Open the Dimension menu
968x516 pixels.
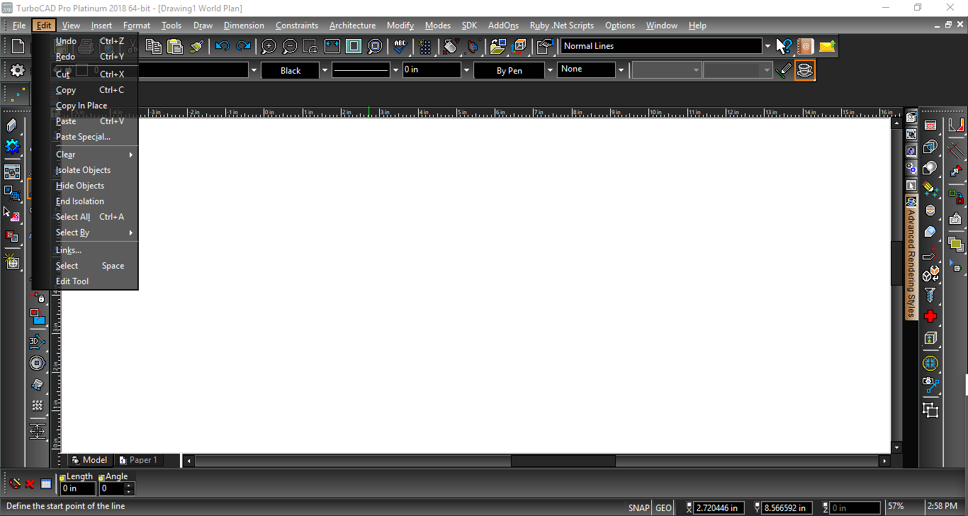(244, 26)
